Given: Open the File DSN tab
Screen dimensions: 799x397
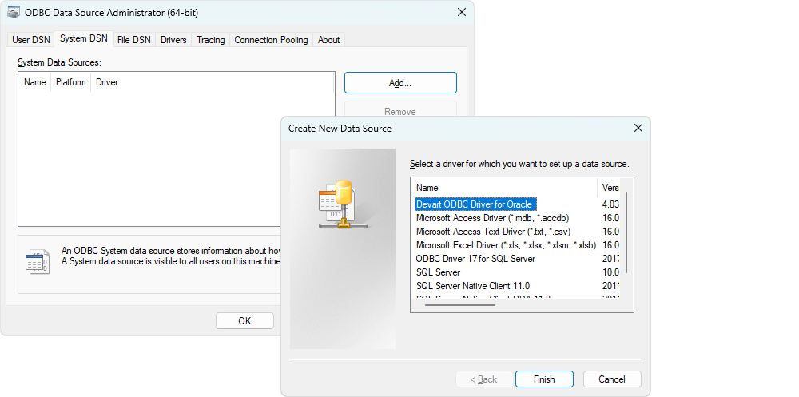Looking at the screenshot, I should (x=134, y=40).
